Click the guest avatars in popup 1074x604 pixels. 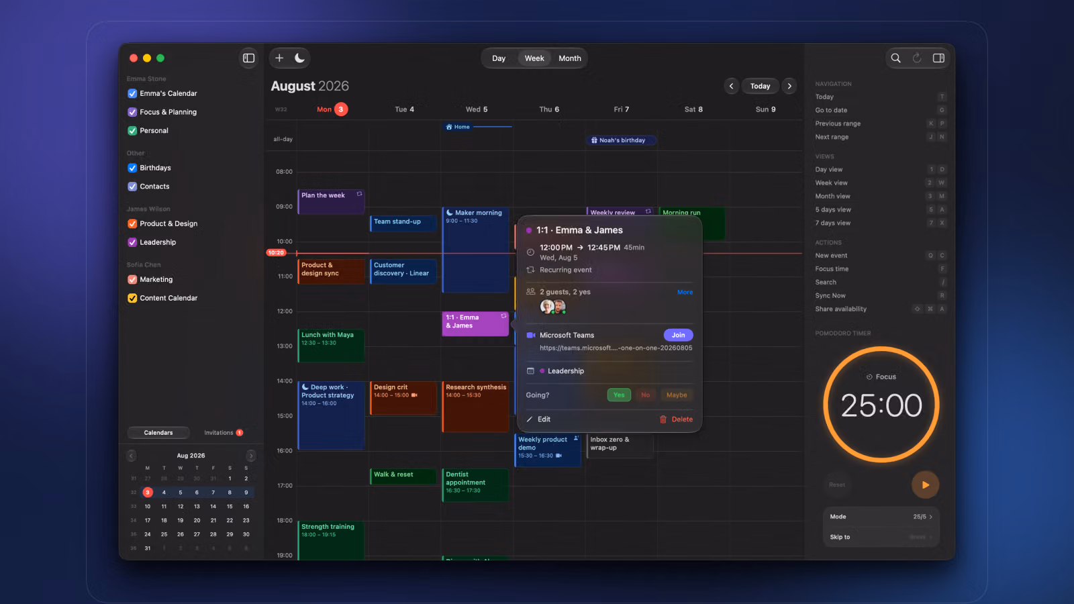553,307
